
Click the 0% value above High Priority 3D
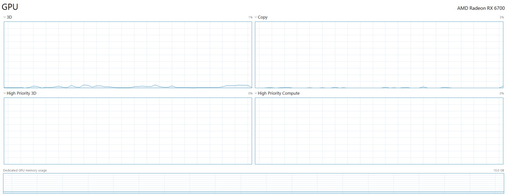coord(250,94)
